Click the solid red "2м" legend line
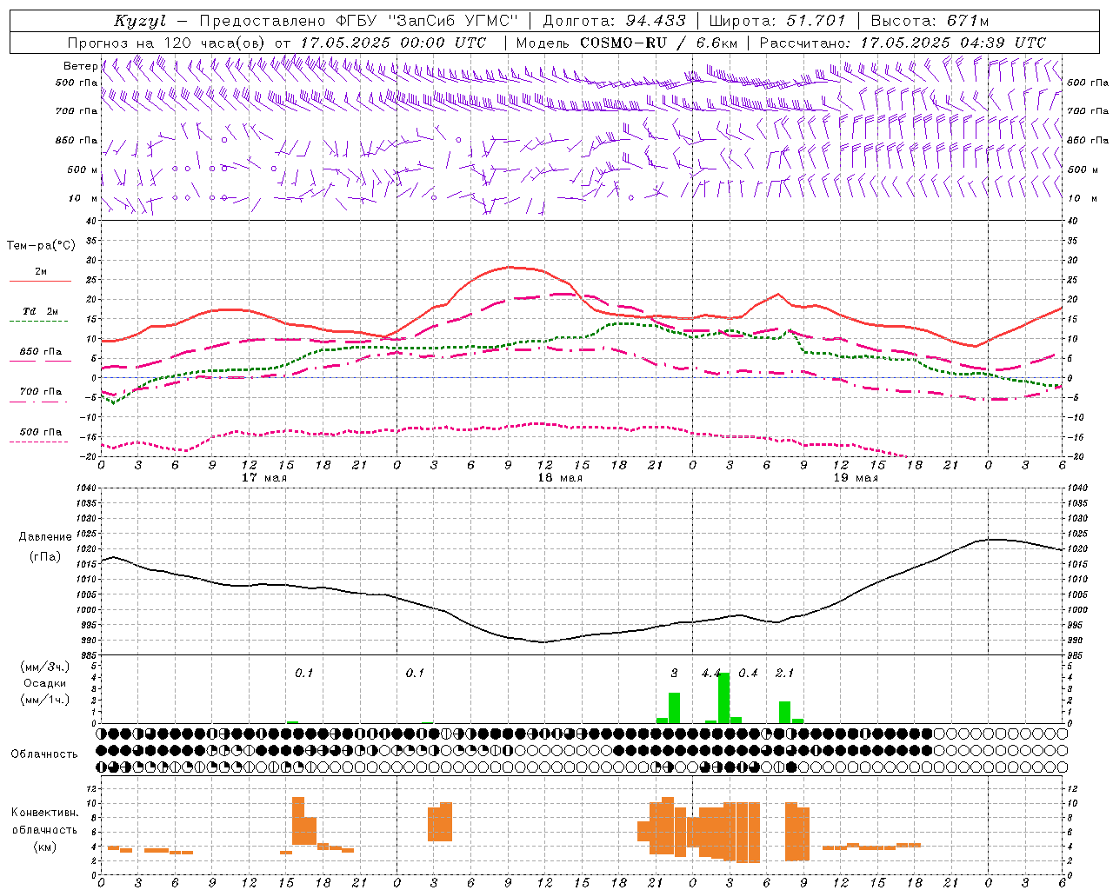Image resolution: width=1113 pixels, height=890 pixels. [x=40, y=281]
